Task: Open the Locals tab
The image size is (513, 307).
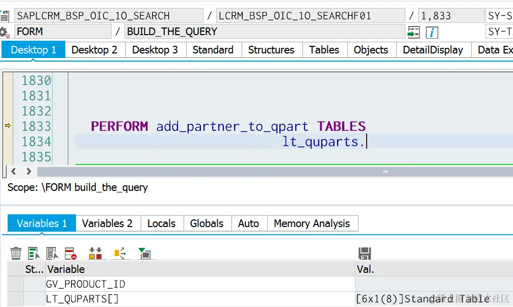Action: pos(162,224)
